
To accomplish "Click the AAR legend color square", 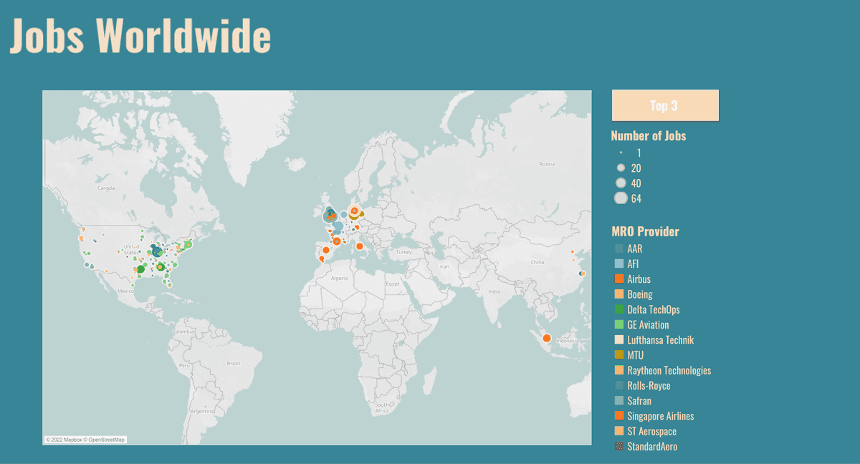I will point(619,248).
